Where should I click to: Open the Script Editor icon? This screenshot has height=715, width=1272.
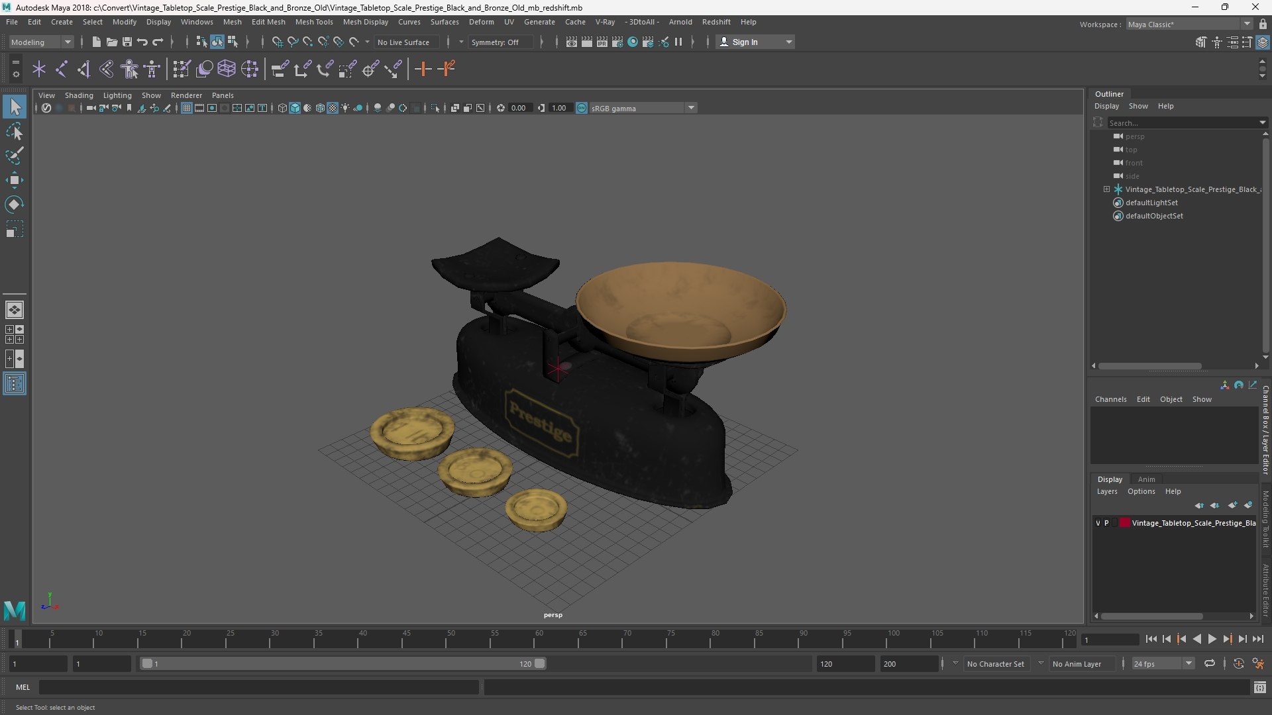click(1260, 687)
